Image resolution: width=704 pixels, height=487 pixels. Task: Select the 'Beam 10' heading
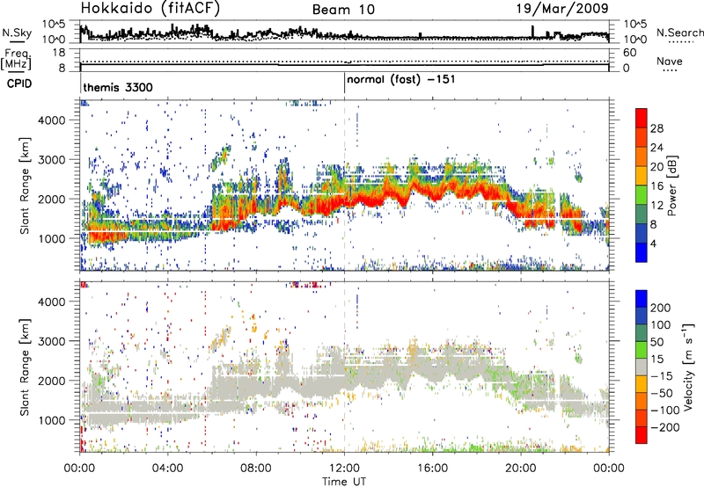pos(343,10)
